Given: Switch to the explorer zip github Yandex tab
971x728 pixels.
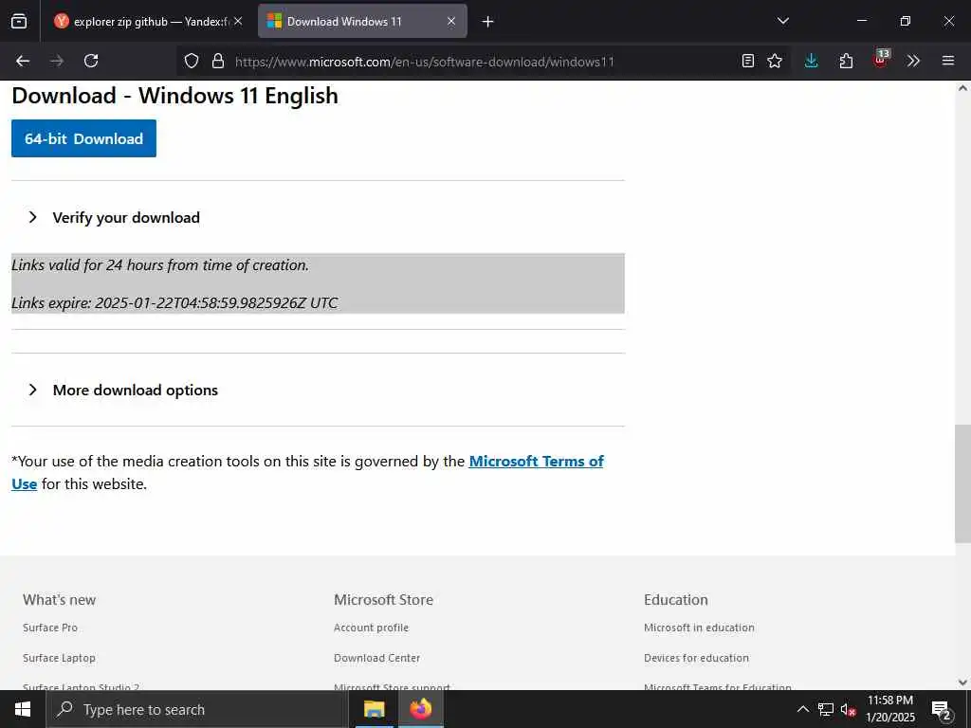Looking at the screenshot, I should (x=149, y=21).
